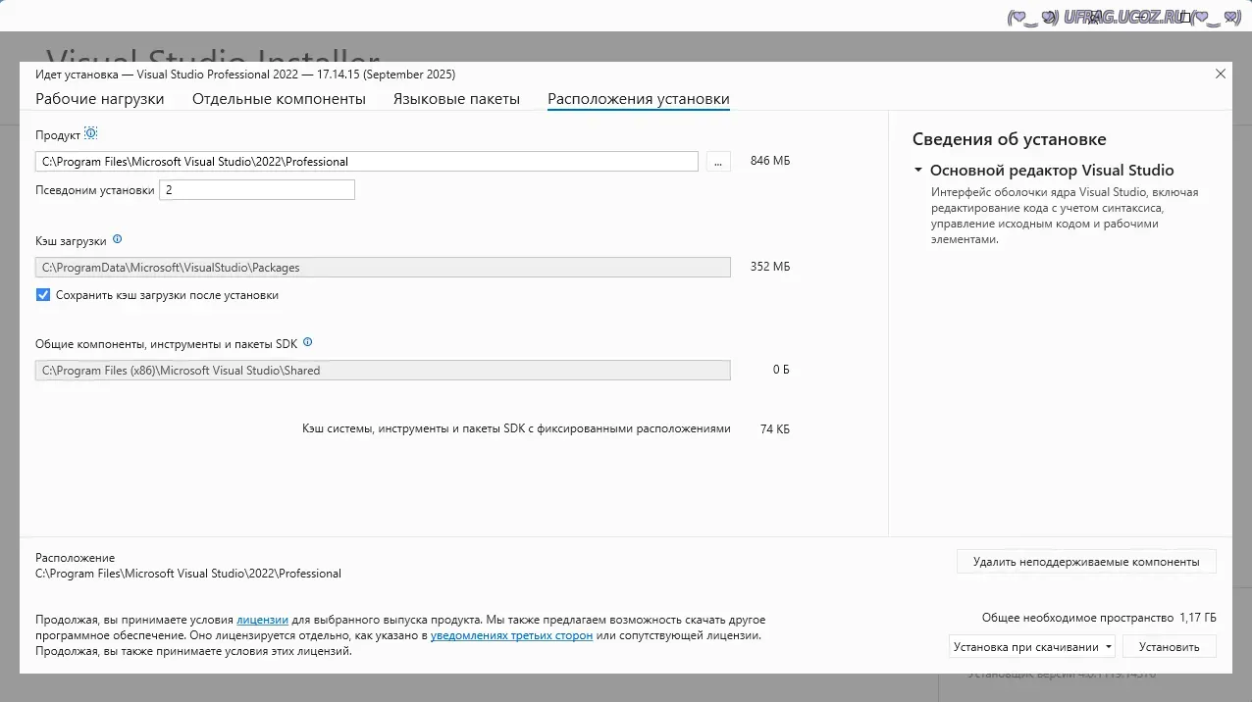Collapse Основной редактор Visual Studio section
This screenshot has width=1252, height=702.
point(918,171)
